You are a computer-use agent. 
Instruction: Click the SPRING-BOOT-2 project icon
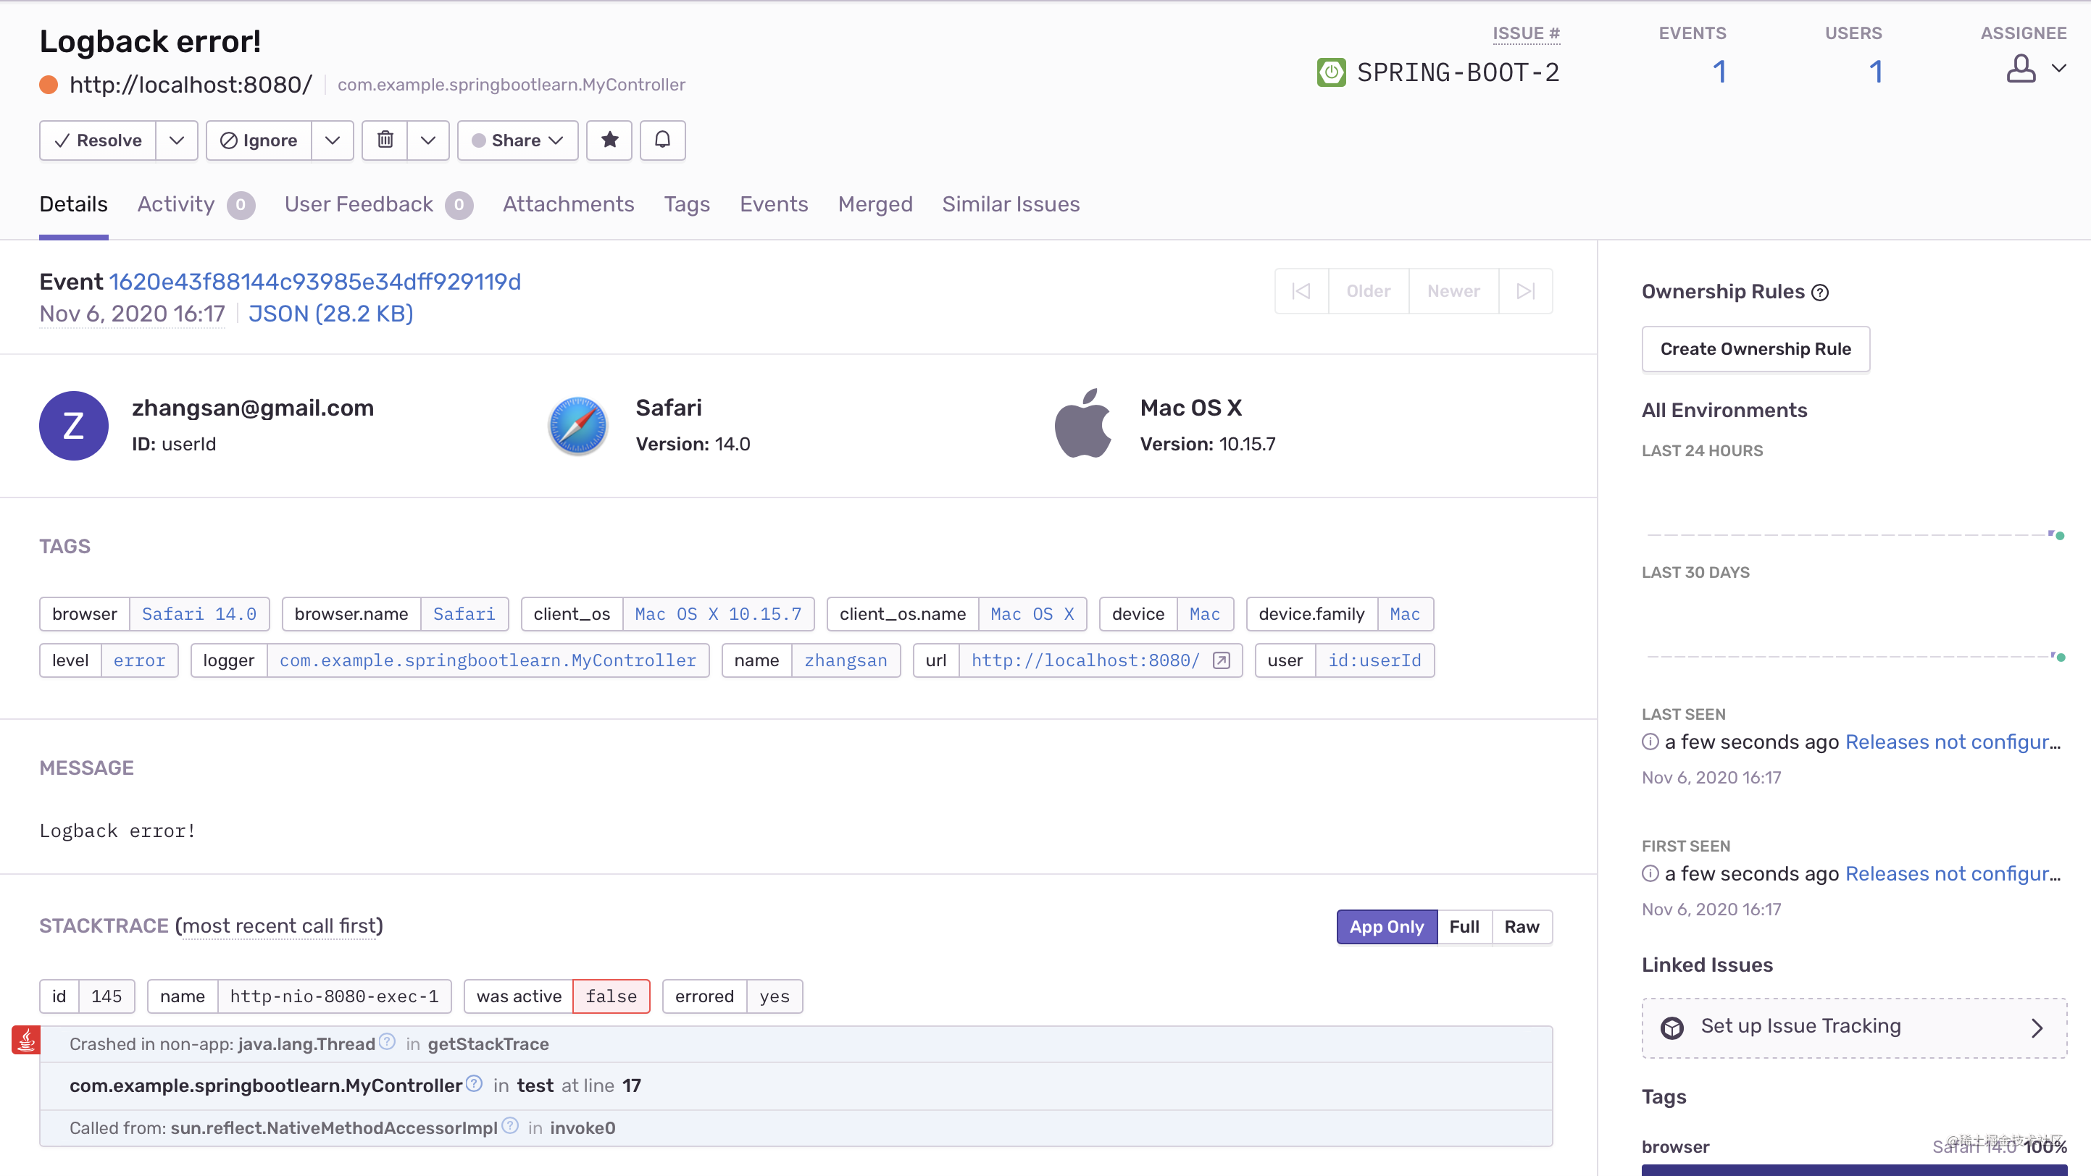click(1331, 72)
